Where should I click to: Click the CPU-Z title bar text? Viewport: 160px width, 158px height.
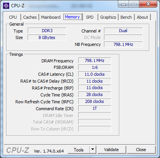(x=18, y=6)
